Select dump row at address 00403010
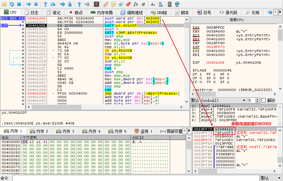This screenshot has width=283, height=181. point(85,145)
